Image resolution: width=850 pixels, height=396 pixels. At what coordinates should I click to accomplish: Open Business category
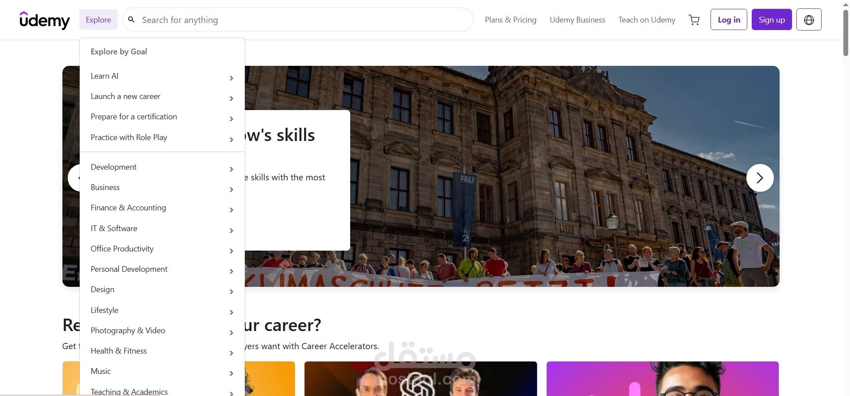[162, 187]
